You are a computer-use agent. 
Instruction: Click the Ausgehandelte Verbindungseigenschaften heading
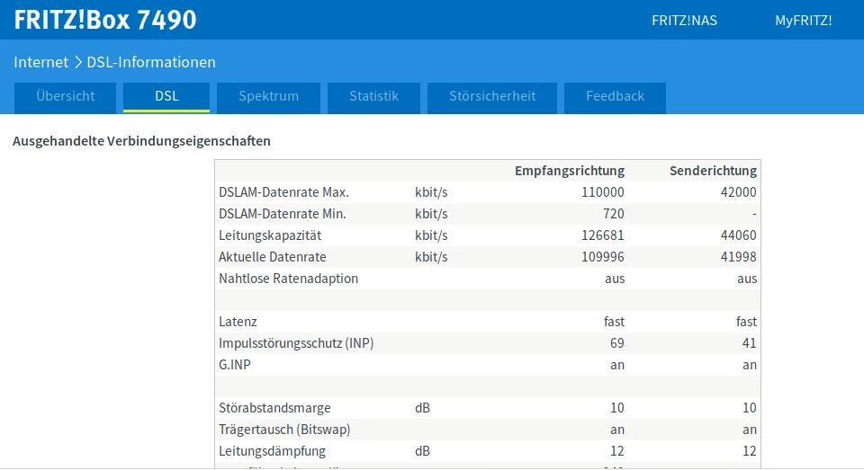coord(141,141)
